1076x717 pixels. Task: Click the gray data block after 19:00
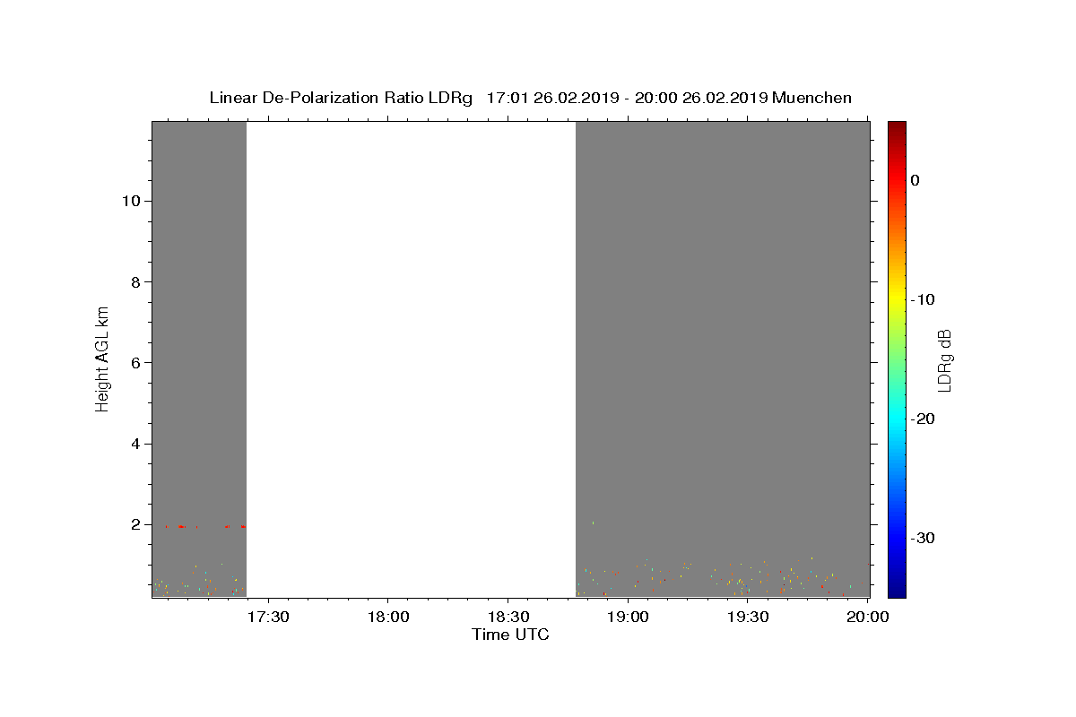[723, 358]
